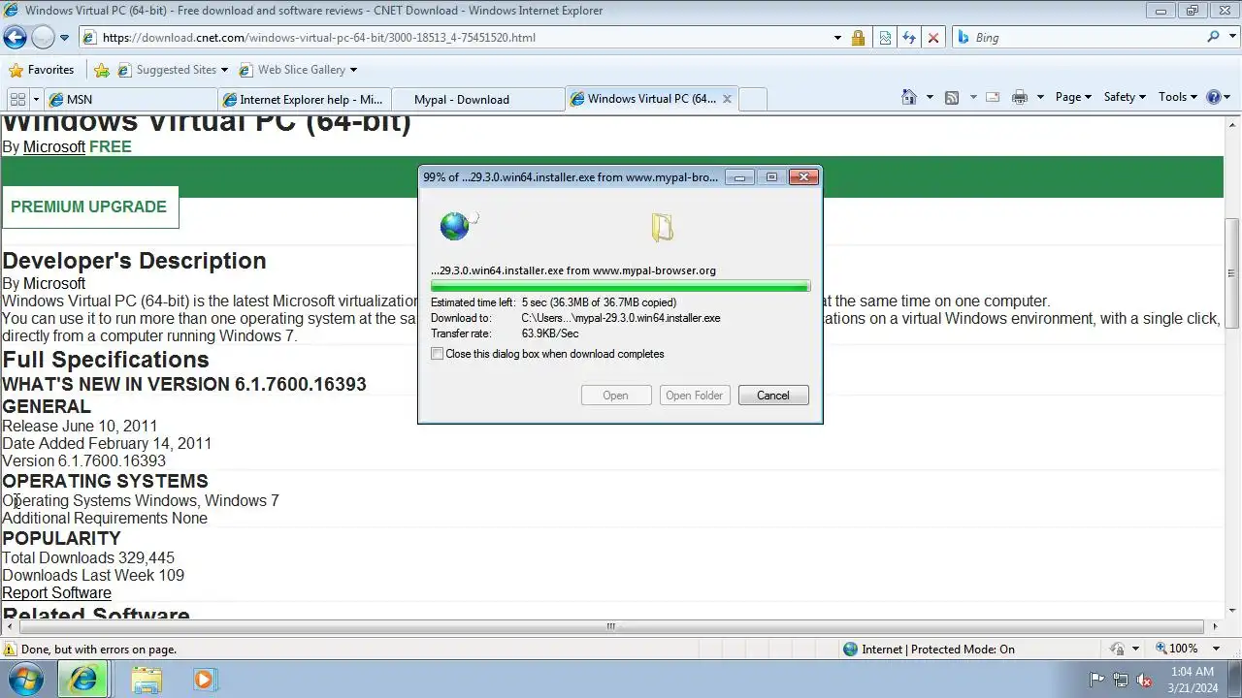Viewport: 1242px width, 698px height.
Task: Open a new blank tab button
Action: (753, 99)
